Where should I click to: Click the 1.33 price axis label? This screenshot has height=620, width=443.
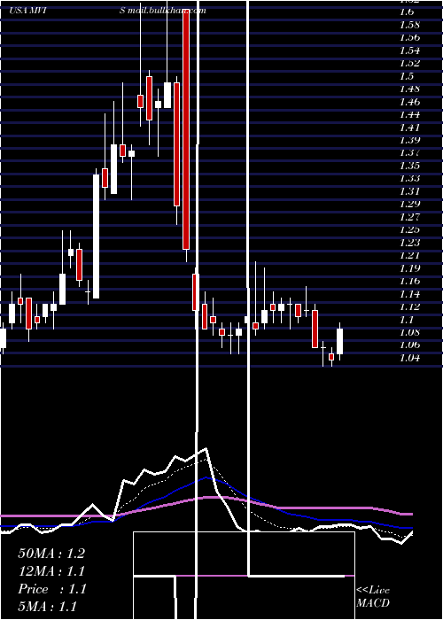pos(409,178)
